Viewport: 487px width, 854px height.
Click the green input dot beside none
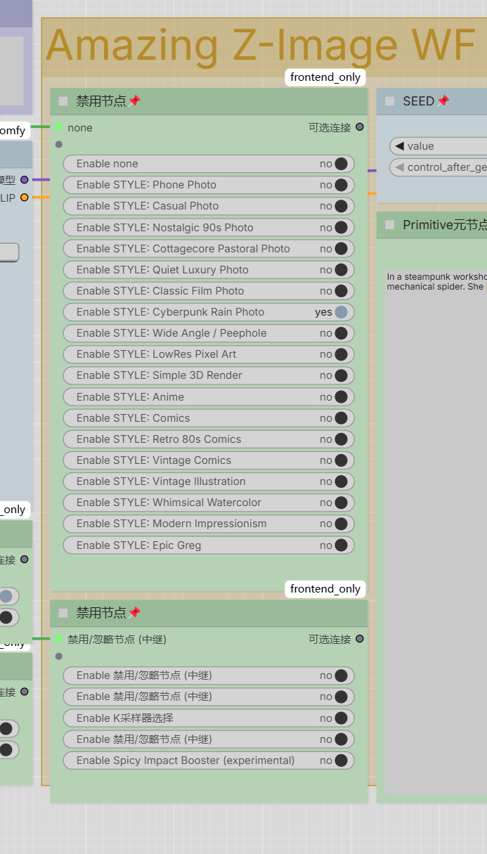[x=59, y=127]
